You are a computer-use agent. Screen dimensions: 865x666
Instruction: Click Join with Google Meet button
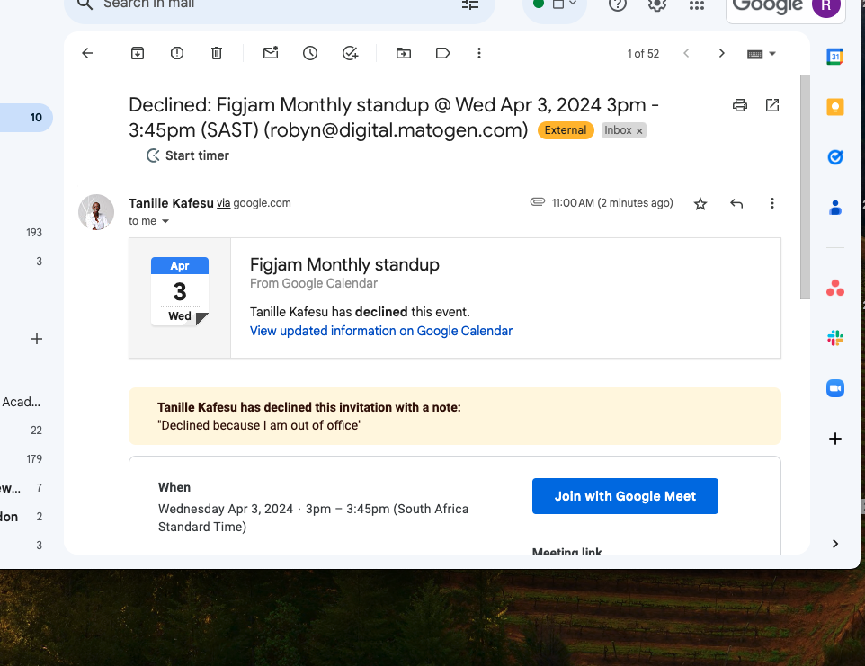click(625, 496)
